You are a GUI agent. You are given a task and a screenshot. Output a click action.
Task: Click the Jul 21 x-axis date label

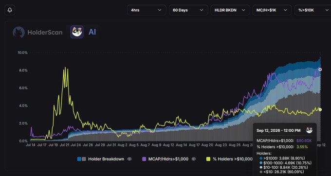(x=65, y=145)
